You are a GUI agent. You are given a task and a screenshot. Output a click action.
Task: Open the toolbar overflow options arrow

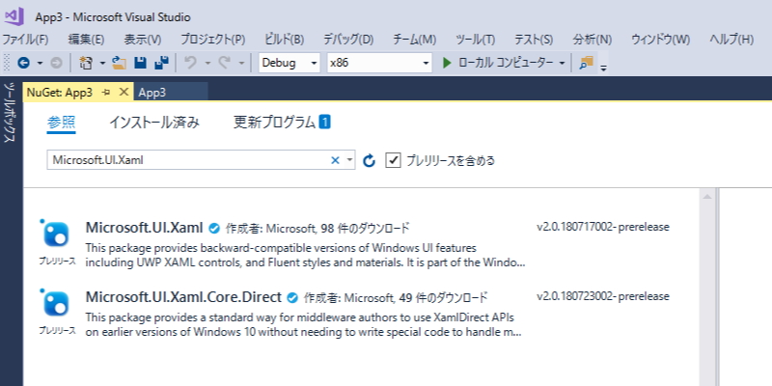click(604, 68)
